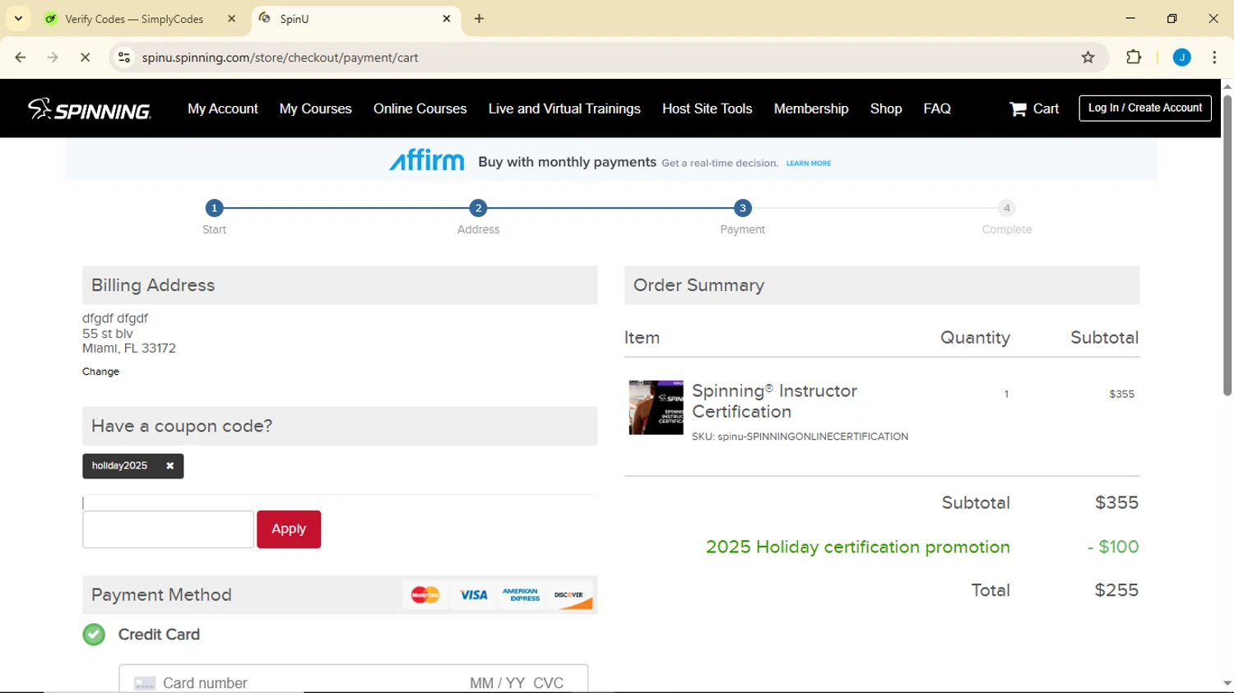Click the Total $255 amount
Screen dimensions: 1234x693
[x=1116, y=590]
